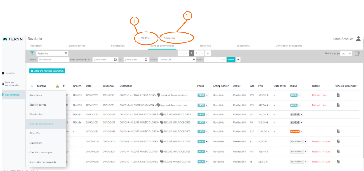Select Création de compte in Coordination submenu
The image size is (364, 171).
(x=41, y=152)
